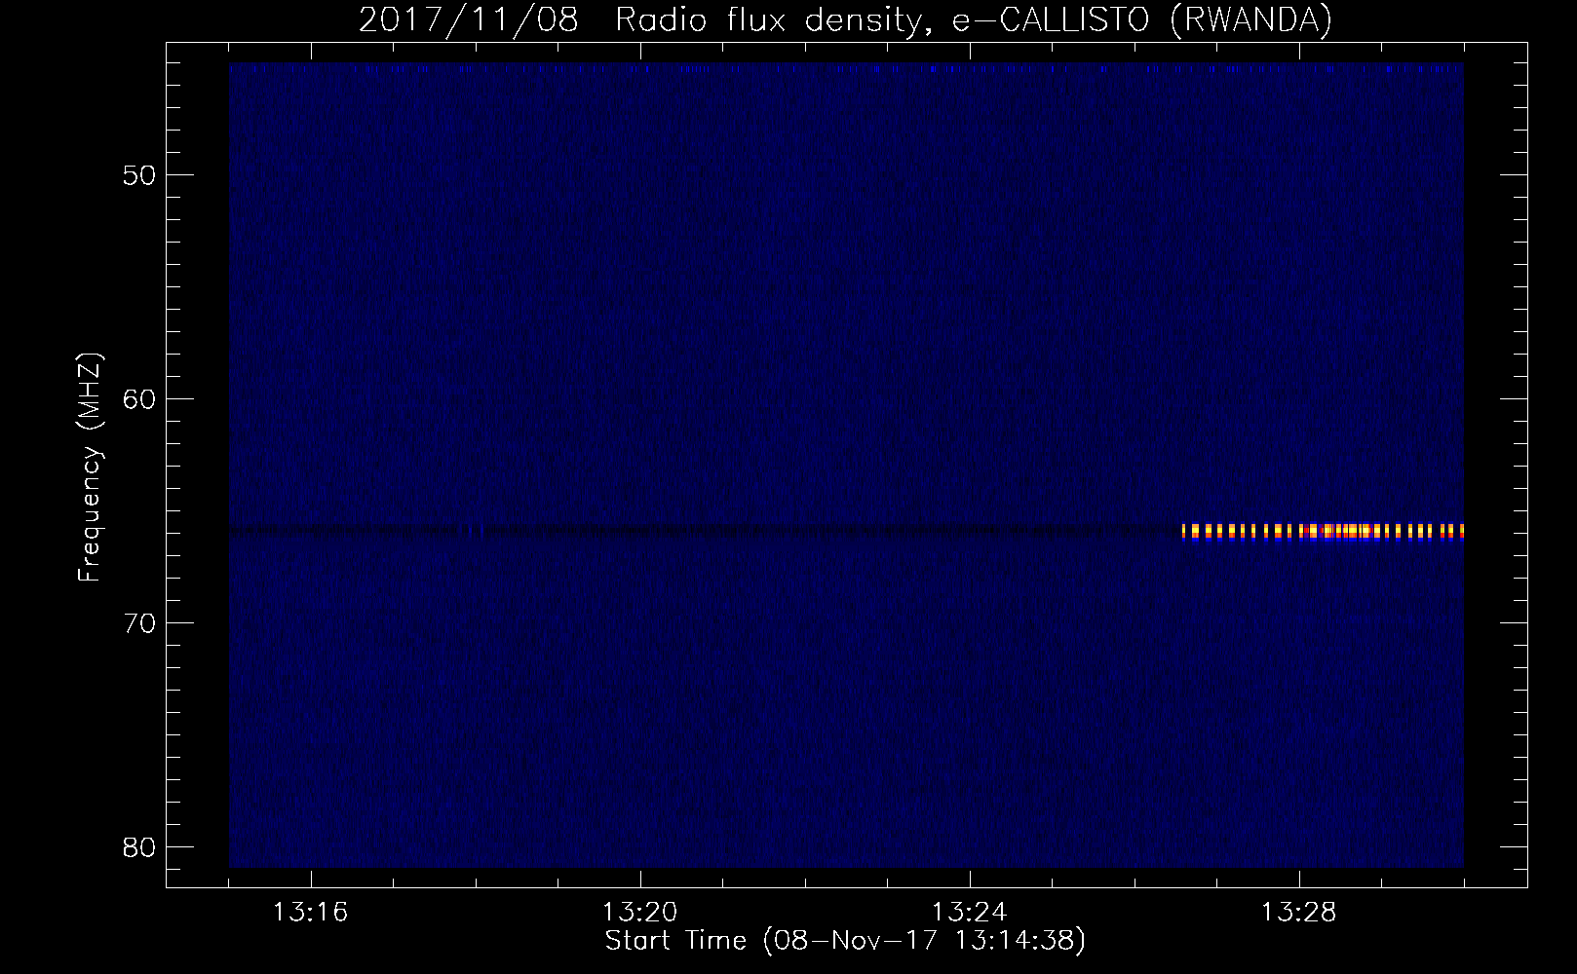Click the 13:16 time tick label

click(311, 913)
